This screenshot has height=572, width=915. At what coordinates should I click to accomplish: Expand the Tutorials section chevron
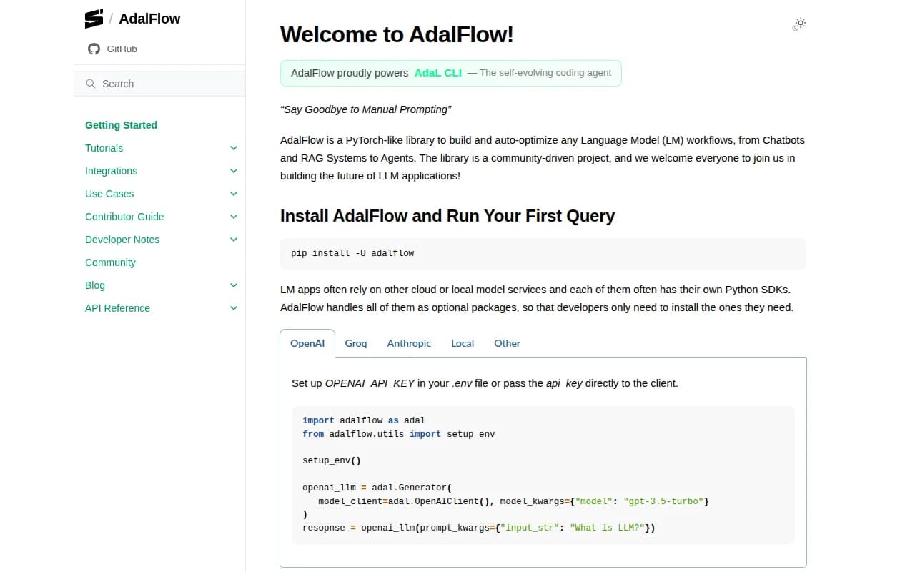pyautogui.click(x=234, y=148)
